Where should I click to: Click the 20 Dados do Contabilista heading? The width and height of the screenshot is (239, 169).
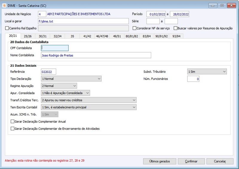tap(29, 42)
